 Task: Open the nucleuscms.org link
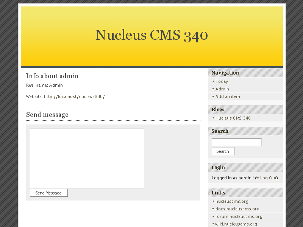[232, 201]
